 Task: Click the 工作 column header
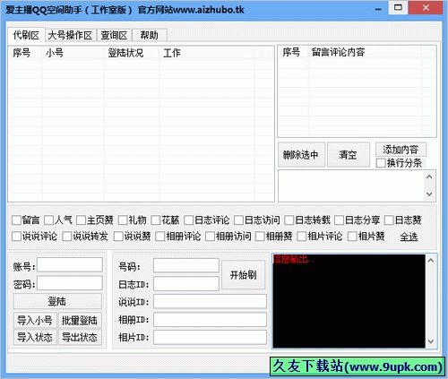click(x=207, y=53)
